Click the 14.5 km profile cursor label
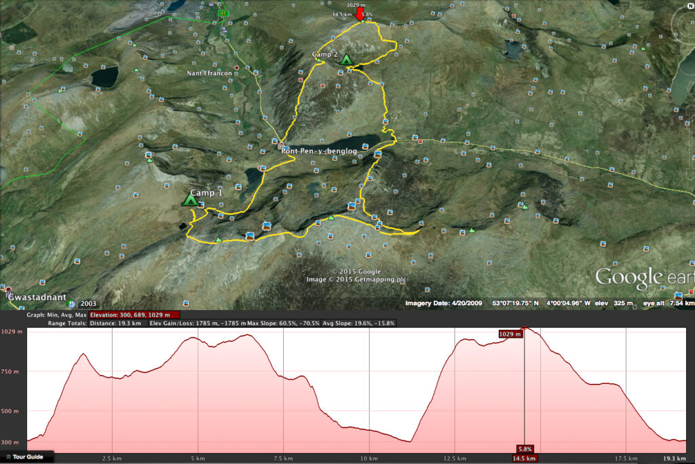This screenshot has width=695, height=464. [x=525, y=459]
